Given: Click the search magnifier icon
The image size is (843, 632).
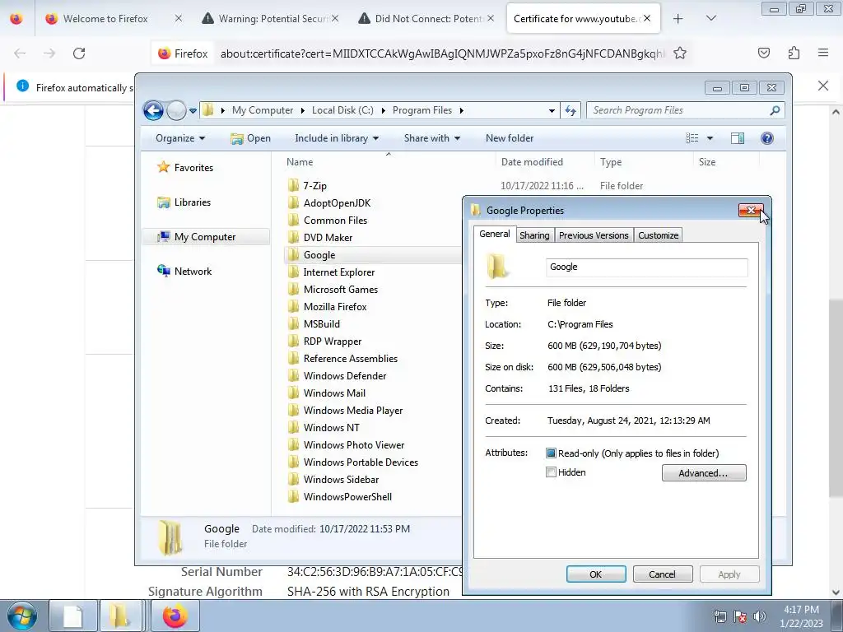Looking at the screenshot, I should pos(774,110).
